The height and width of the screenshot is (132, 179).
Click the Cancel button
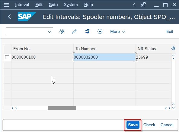[167, 125]
